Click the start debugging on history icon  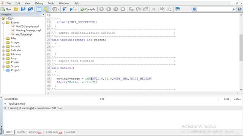pos(101,9)
